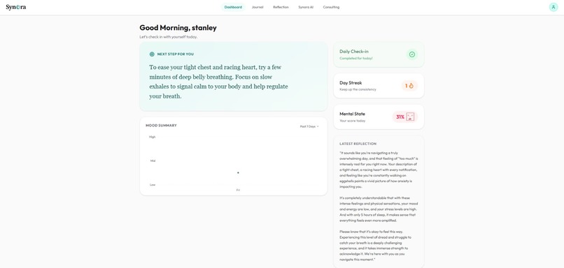Screen dimensions: 564x268
Task: Click the reflection paragraph beginning 'It sounds like'
Action: [x=379, y=170]
